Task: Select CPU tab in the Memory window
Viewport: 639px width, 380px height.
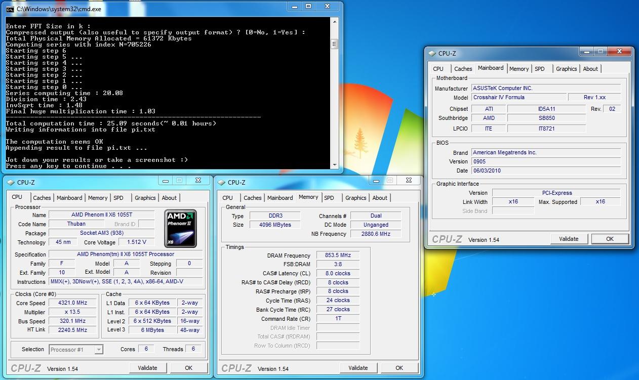Action: tap(228, 198)
